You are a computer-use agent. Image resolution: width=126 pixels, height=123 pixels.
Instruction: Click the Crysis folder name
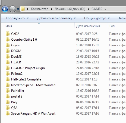click(x=15, y=45)
